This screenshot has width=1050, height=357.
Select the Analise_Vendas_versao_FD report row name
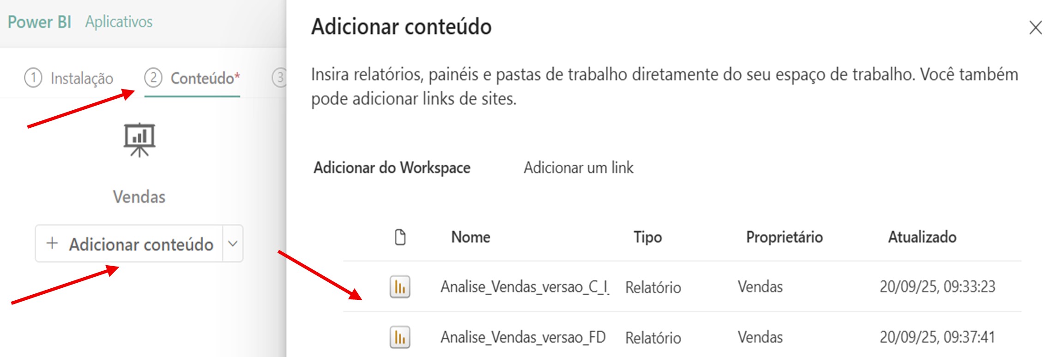pyautogui.click(x=523, y=337)
